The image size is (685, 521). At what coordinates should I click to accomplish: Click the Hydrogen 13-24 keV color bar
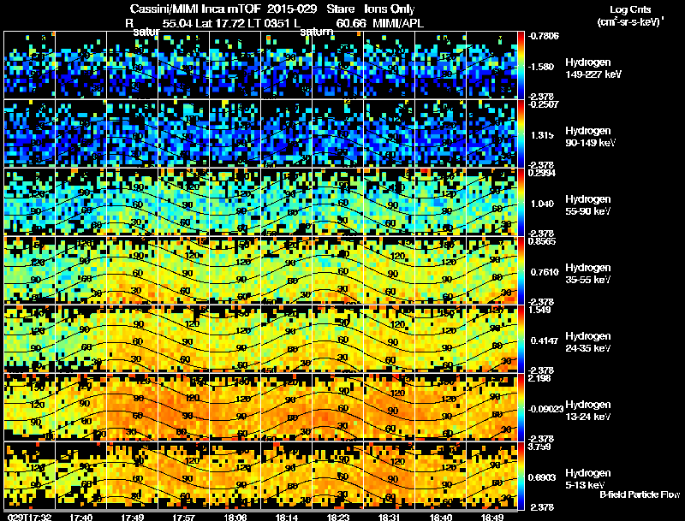[x=521, y=407]
